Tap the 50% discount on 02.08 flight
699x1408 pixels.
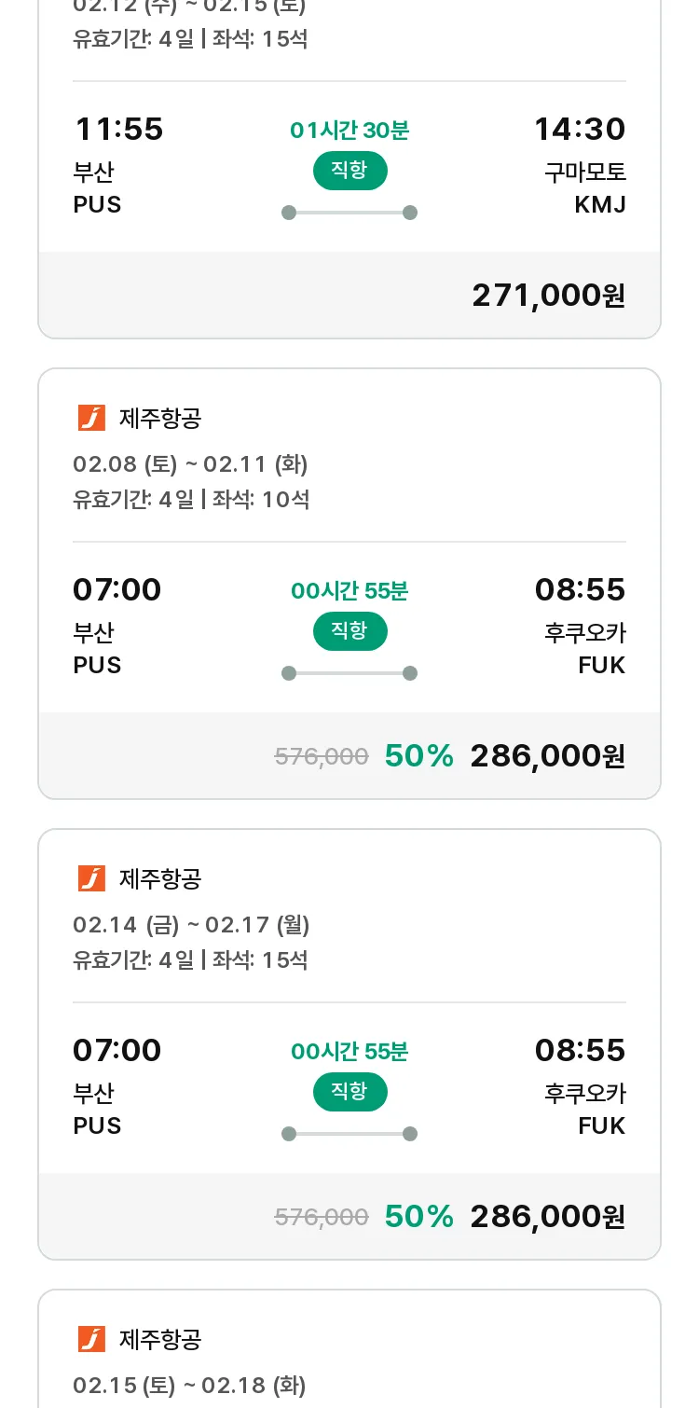coord(418,756)
